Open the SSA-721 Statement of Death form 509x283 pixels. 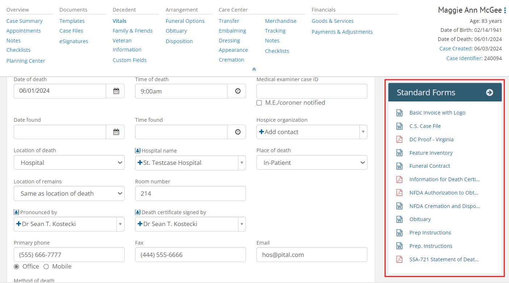click(x=444, y=259)
